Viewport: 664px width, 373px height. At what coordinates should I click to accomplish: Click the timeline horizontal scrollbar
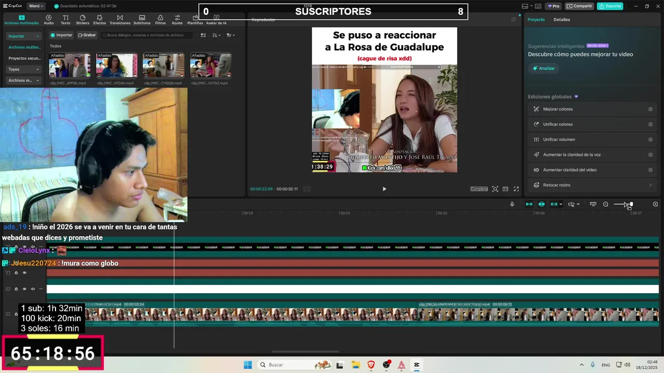click(x=306, y=352)
